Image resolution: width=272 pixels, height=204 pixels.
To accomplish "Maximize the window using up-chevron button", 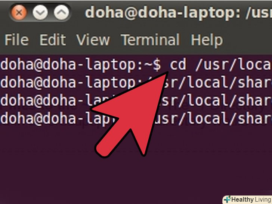I will coord(61,12).
